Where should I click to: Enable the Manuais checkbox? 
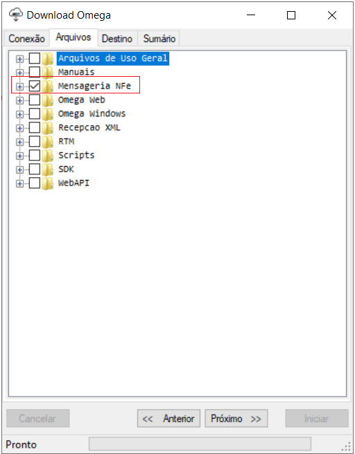tap(35, 72)
